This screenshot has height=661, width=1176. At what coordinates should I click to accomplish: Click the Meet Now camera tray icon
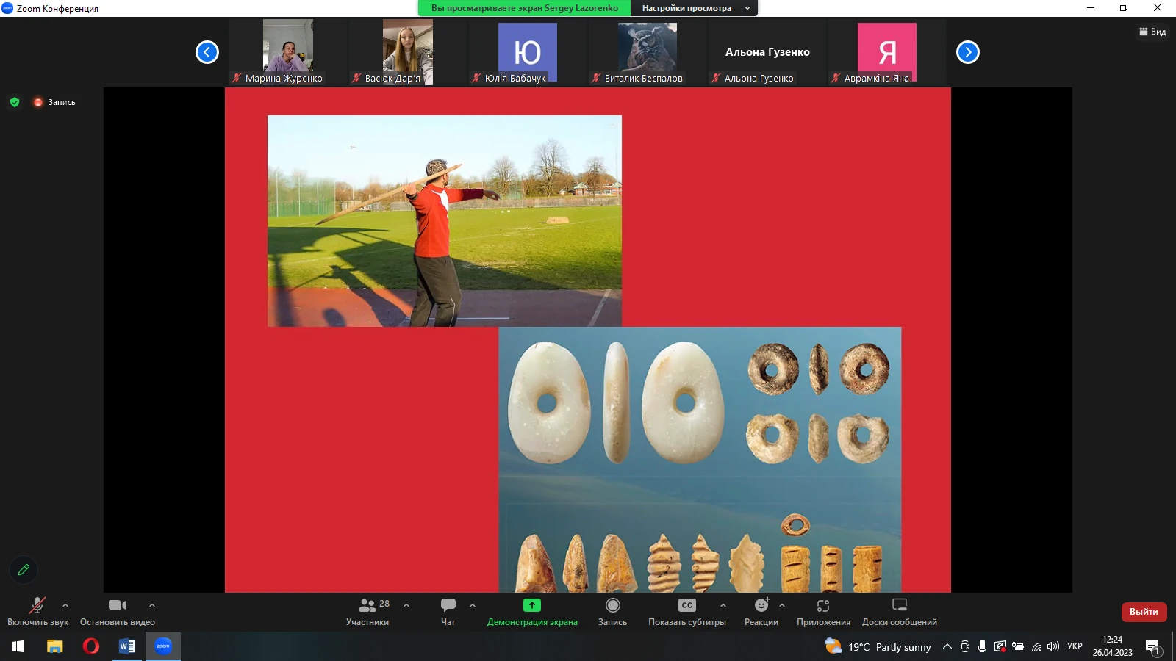(964, 646)
